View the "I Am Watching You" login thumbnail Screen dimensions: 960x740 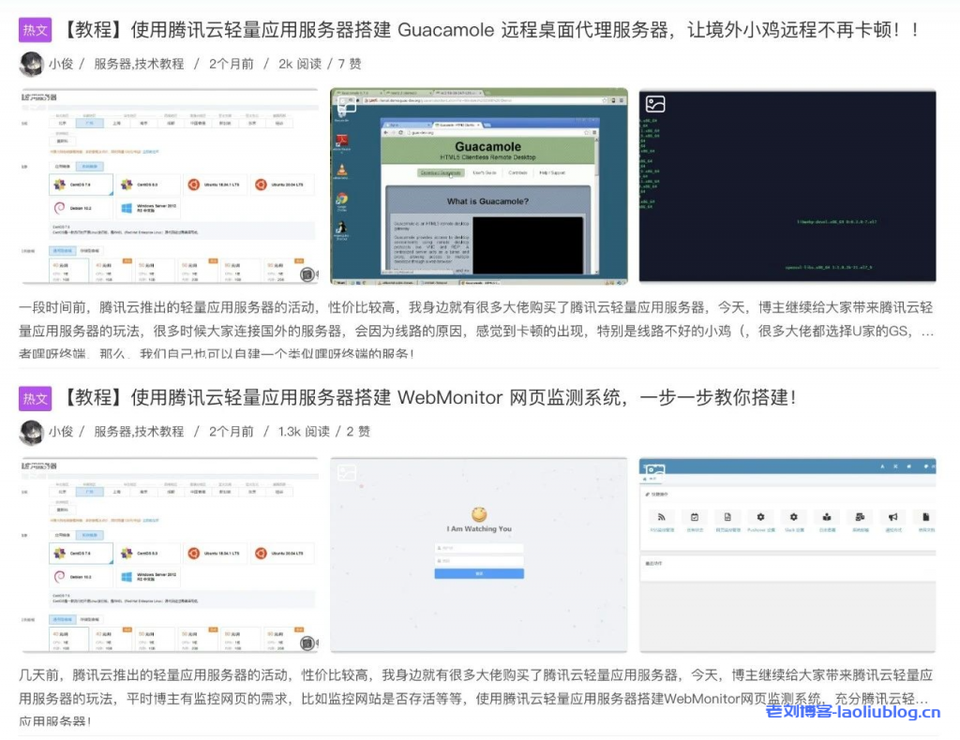pos(478,555)
